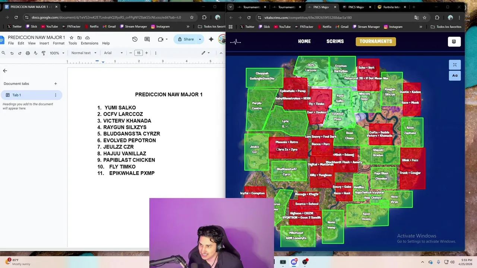Open the Discord taskbar icon
This screenshot has width=477, height=268.
point(294,262)
